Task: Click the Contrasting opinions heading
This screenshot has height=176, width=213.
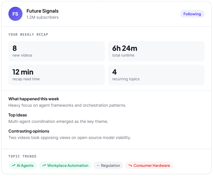Action: tap(29, 131)
